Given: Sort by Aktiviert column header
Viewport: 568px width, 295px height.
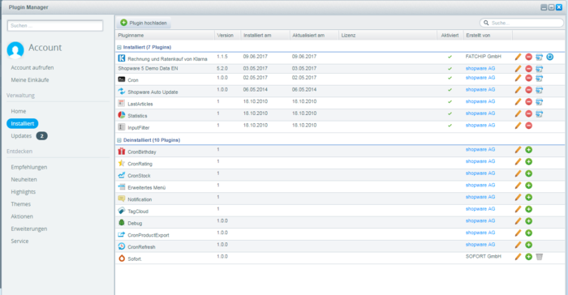Looking at the screenshot, I should coord(450,36).
